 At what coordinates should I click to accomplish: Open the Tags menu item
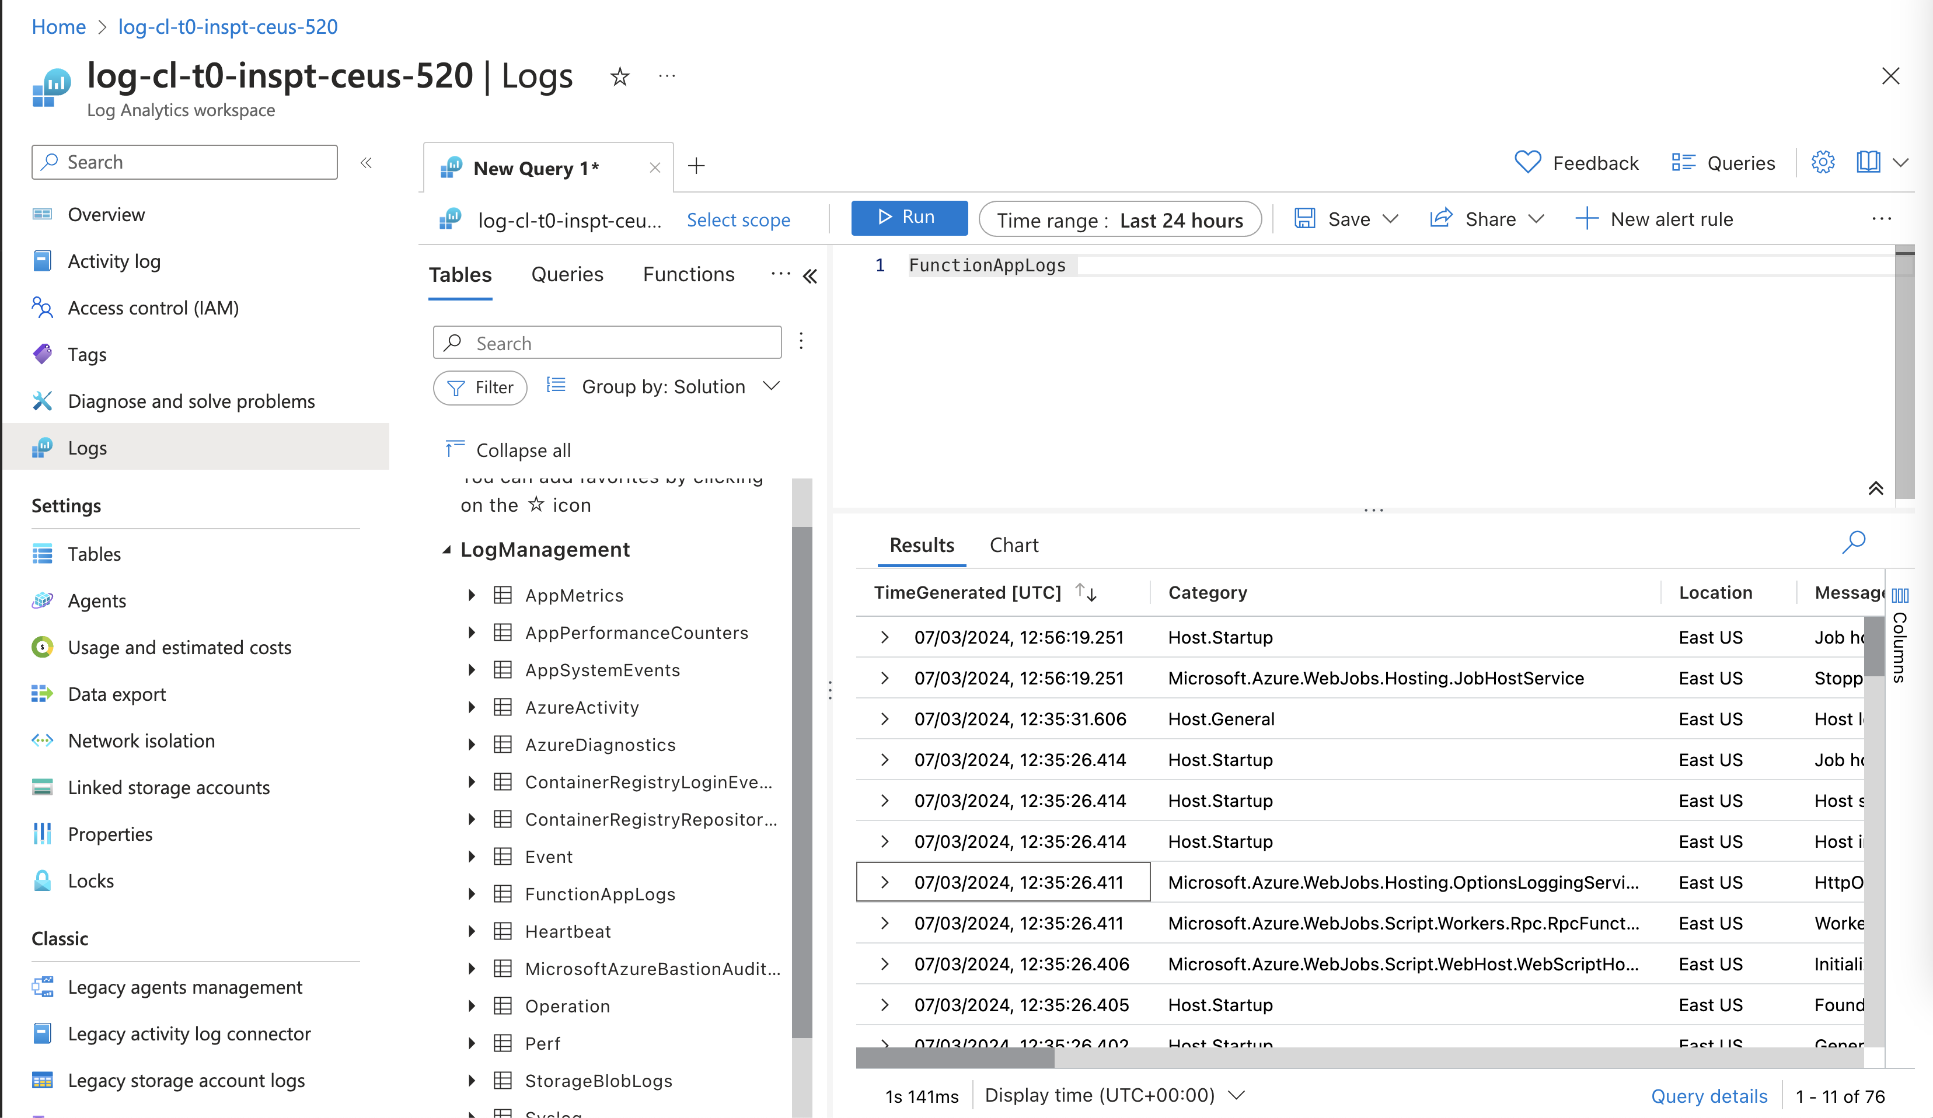point(87,355)
